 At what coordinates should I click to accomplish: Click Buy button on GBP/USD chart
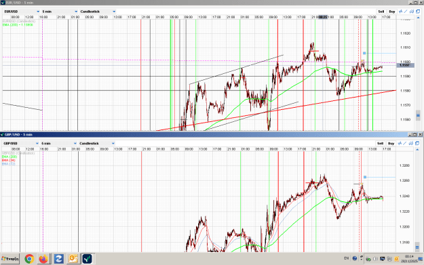pyautogui.click(x=391, y=143)
